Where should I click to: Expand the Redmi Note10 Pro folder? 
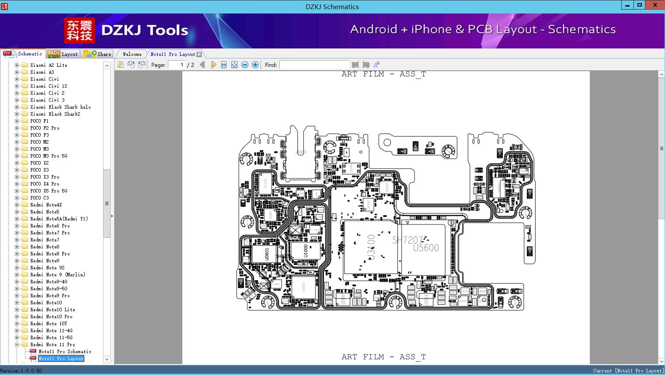point(17,317)
